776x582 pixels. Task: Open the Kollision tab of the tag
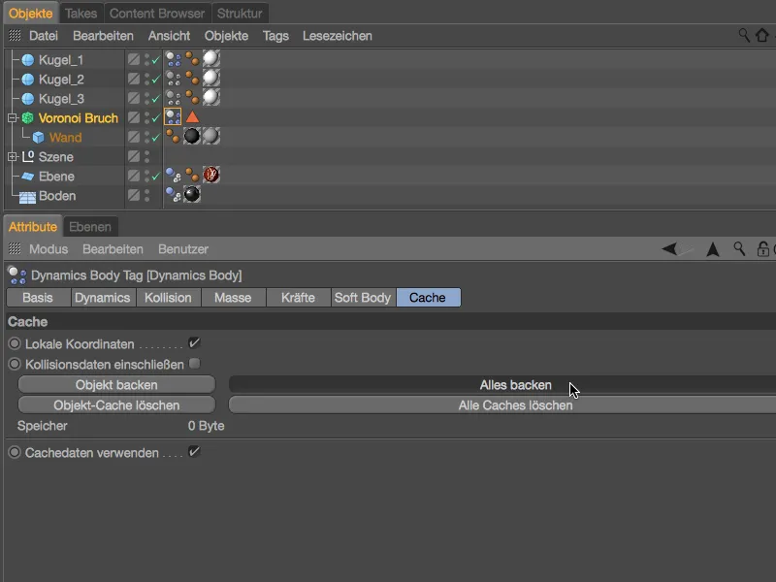click(x=168, y=298)
